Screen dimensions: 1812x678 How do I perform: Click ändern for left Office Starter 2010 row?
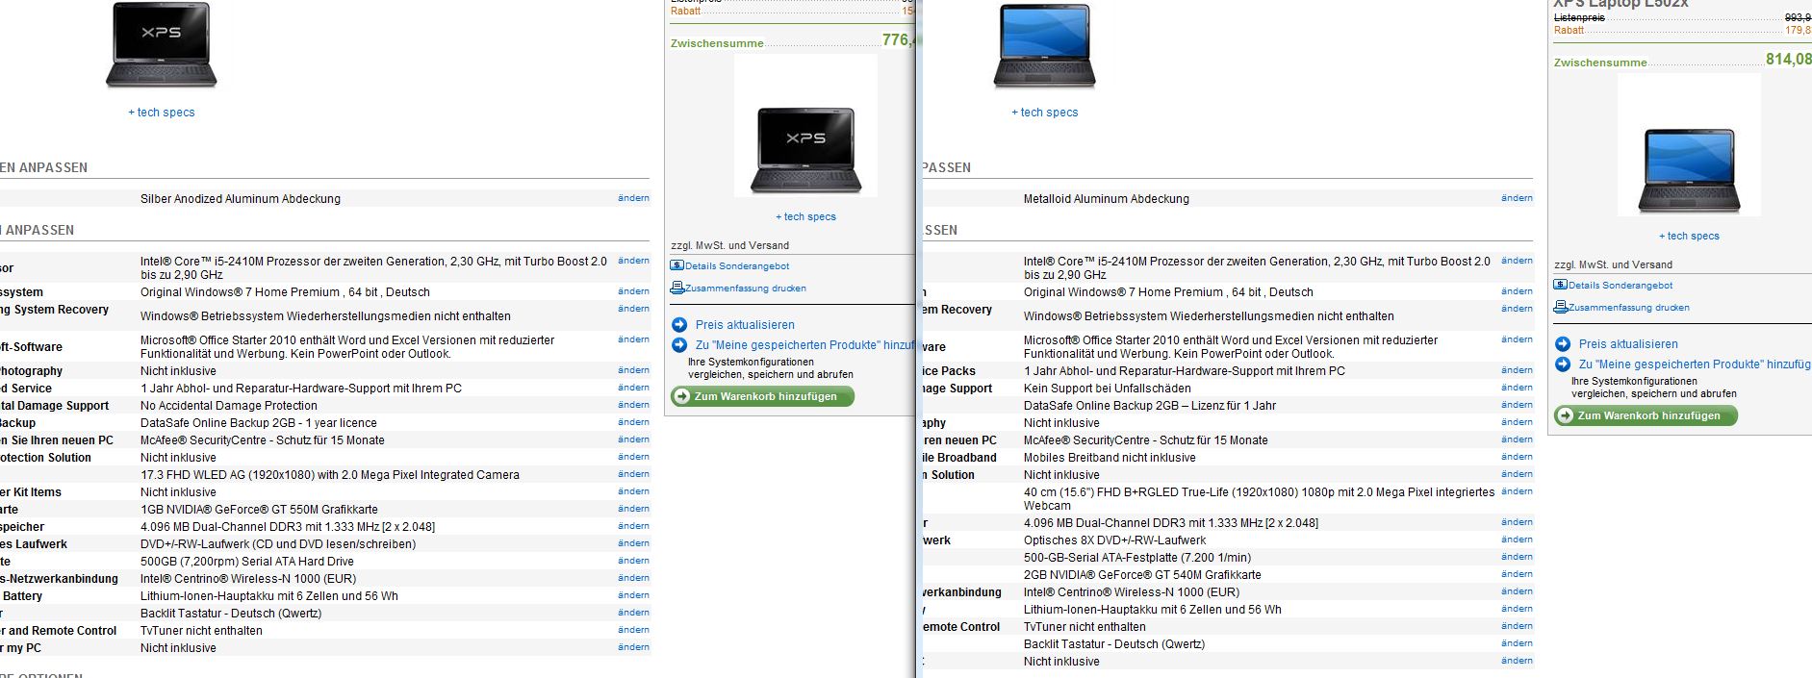[x=633, y=339]
